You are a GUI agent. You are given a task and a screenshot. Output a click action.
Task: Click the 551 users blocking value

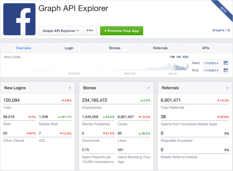coord(120,150)
